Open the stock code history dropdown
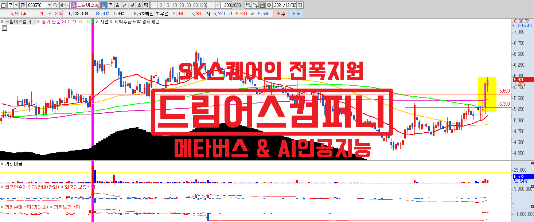The width and height of the screenshot is (534, 222). click(49, 5)
